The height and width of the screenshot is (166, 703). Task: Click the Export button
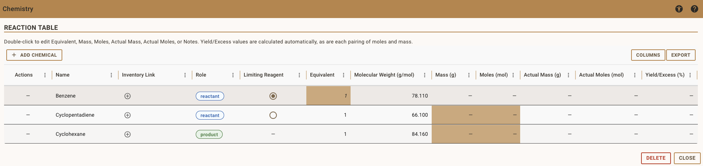coord(681,55)
